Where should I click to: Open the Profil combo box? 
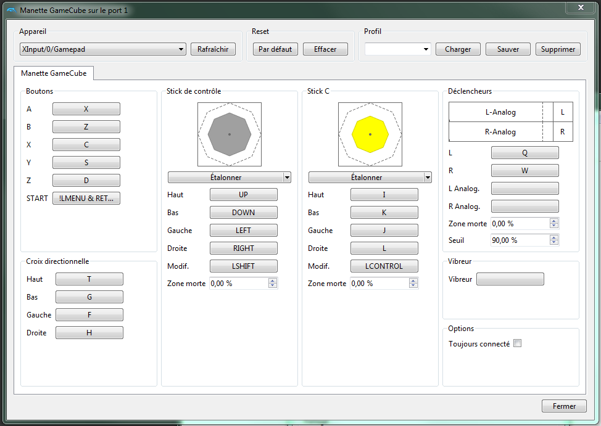point(397,49)
